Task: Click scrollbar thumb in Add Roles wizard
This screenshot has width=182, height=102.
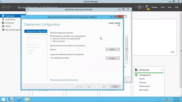Action: pyautogui.click(x=127, y=49)
